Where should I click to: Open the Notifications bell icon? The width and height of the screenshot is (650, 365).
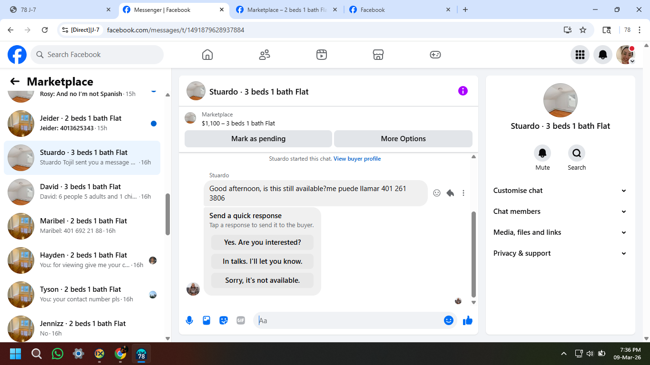tap(603, 55)
